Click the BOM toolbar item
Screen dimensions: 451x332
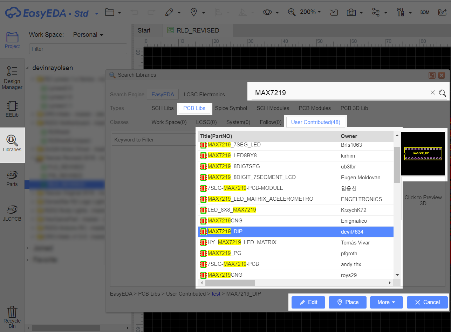[x=425, y=12]
